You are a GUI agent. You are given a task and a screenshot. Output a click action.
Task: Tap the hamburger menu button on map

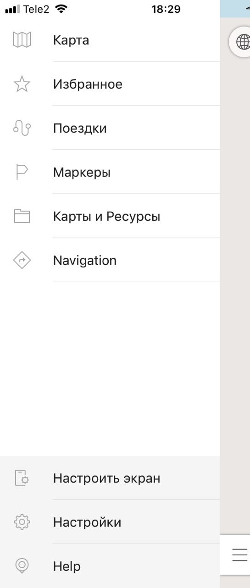240,555
